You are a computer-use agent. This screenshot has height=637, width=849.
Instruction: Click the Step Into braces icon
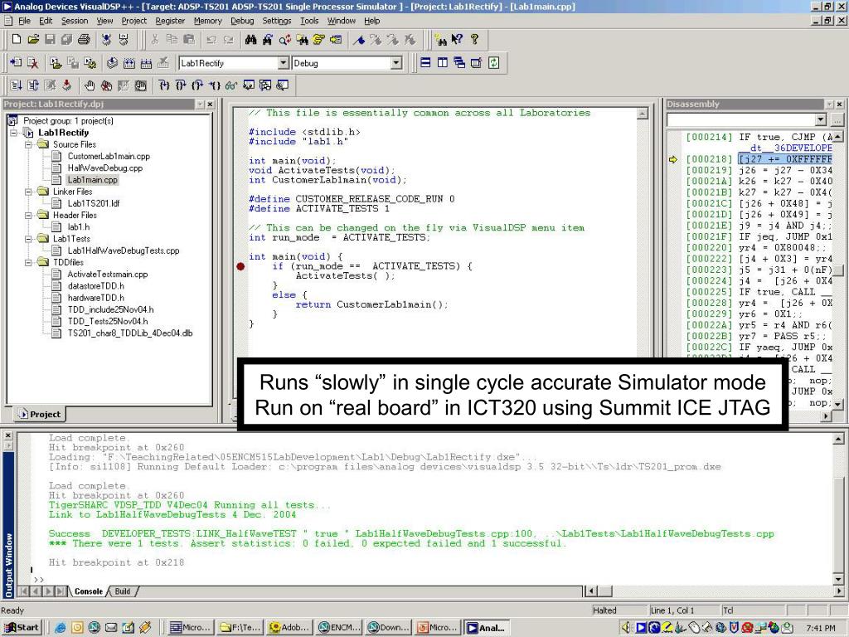164,85
